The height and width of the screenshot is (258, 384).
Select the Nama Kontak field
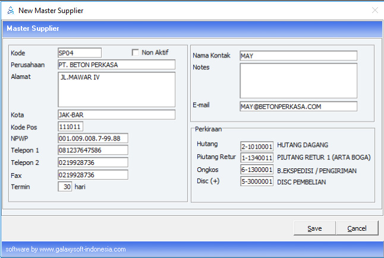298,56
